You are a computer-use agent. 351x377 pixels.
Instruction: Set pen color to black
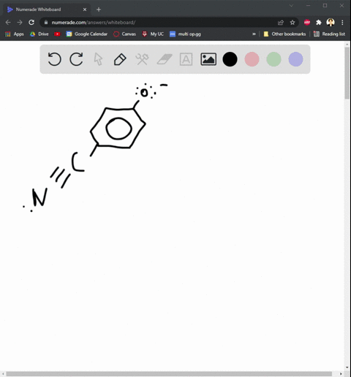230,59
